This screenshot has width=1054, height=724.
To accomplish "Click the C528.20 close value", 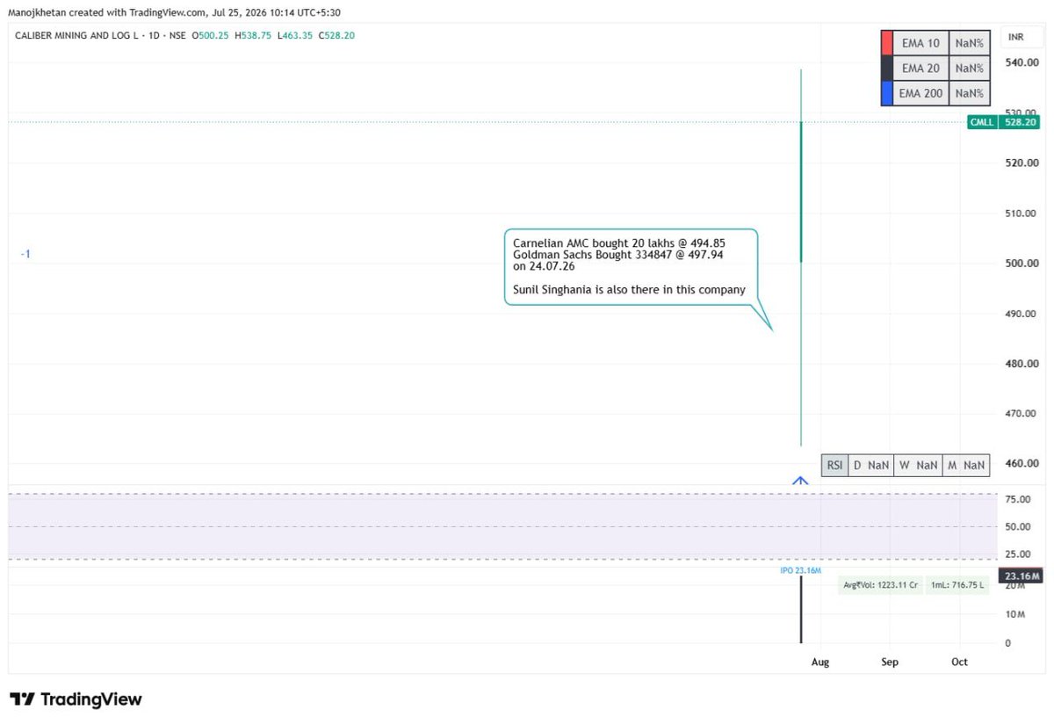I will point(336,35).
